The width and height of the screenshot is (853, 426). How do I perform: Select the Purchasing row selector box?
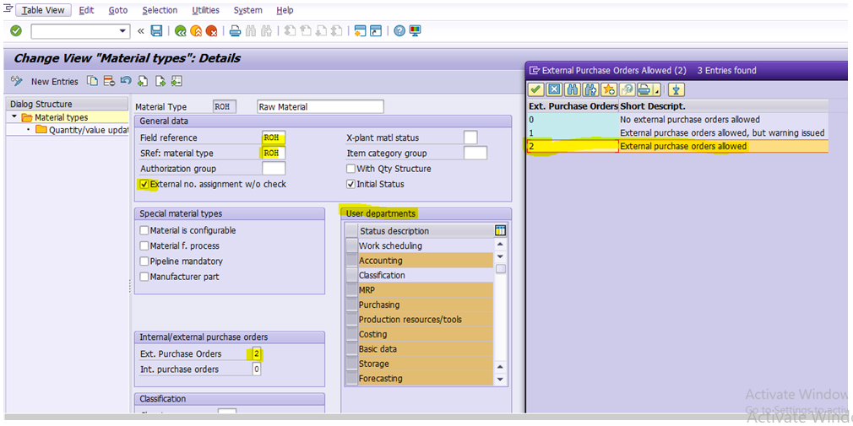[352, 305]
